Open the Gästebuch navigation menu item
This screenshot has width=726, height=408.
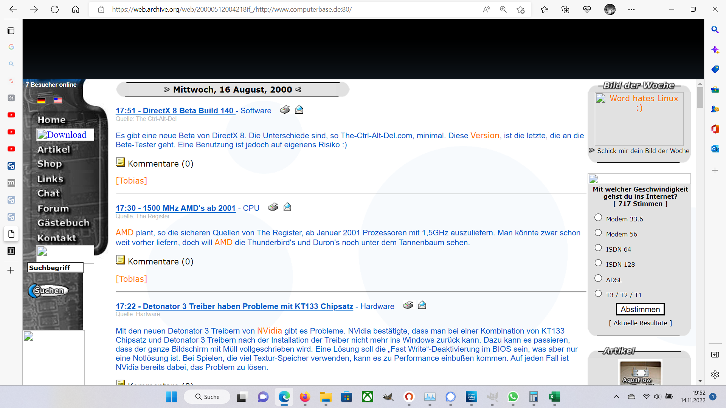coord(63,223)
